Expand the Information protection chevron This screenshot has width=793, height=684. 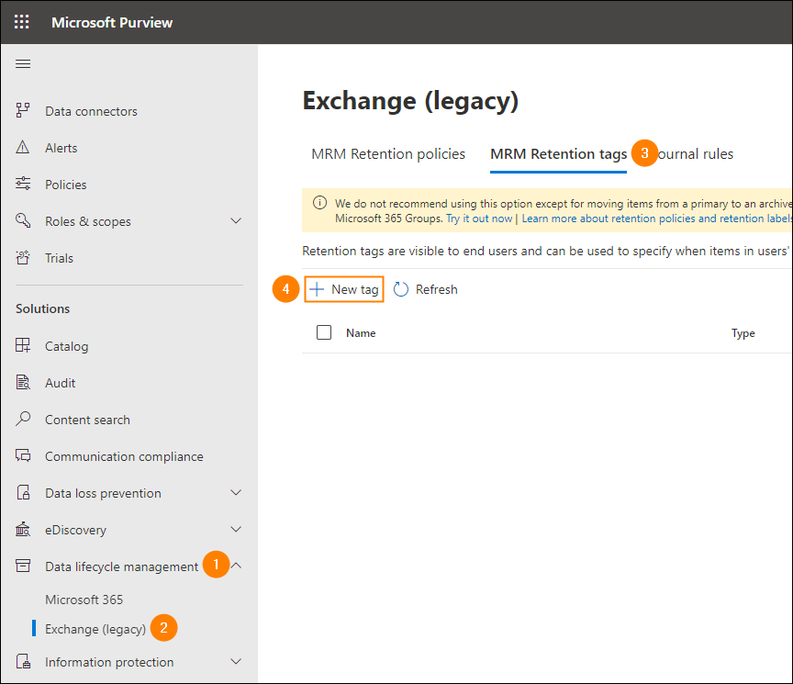pos(236,661)
